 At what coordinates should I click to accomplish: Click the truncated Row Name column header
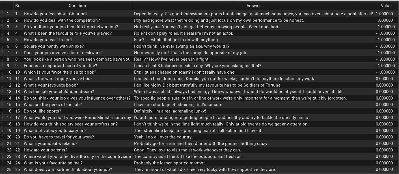[18, 6]
